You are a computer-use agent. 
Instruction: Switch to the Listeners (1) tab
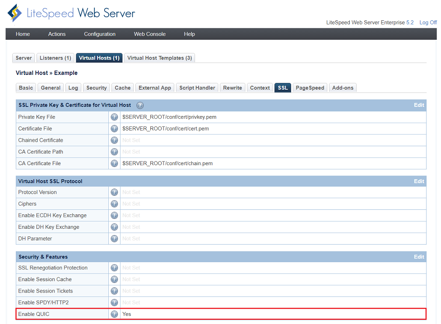tap(56, 58)
